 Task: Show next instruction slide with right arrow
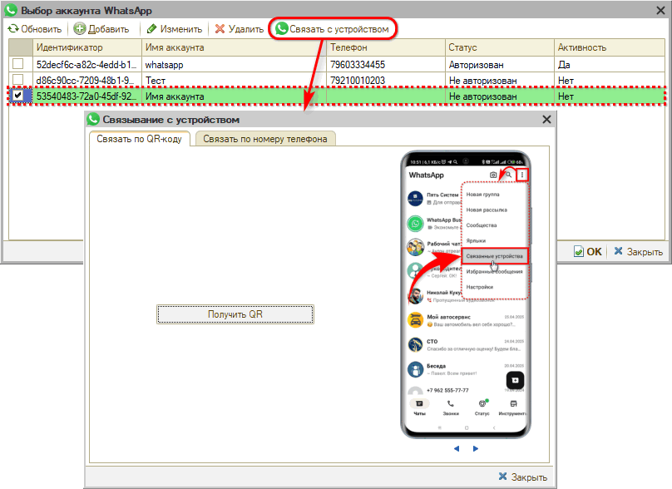coord(476,449)
